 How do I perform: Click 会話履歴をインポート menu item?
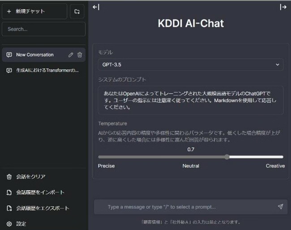point(40,192)
